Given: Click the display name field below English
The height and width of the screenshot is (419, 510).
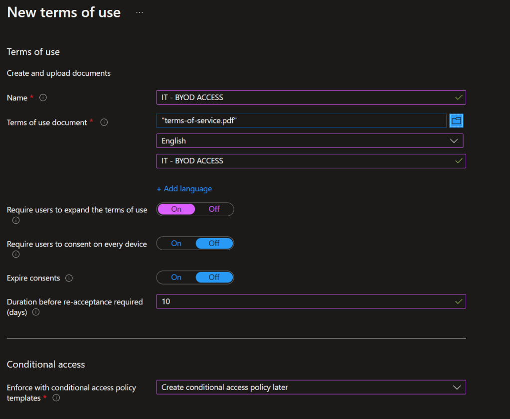Looking at the screenshot, I should click(304, 161).
